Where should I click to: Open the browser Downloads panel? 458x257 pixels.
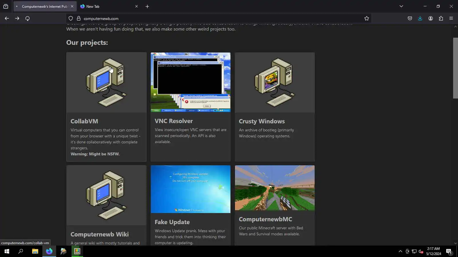[x=420, y=19]
